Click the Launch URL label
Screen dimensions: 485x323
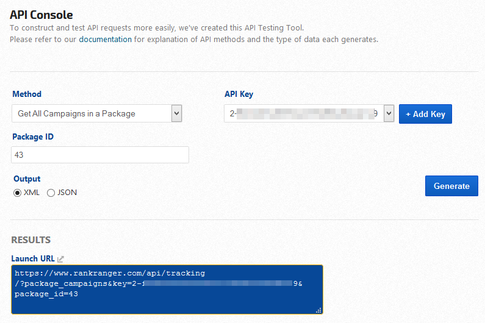click(x=33, y=258)
